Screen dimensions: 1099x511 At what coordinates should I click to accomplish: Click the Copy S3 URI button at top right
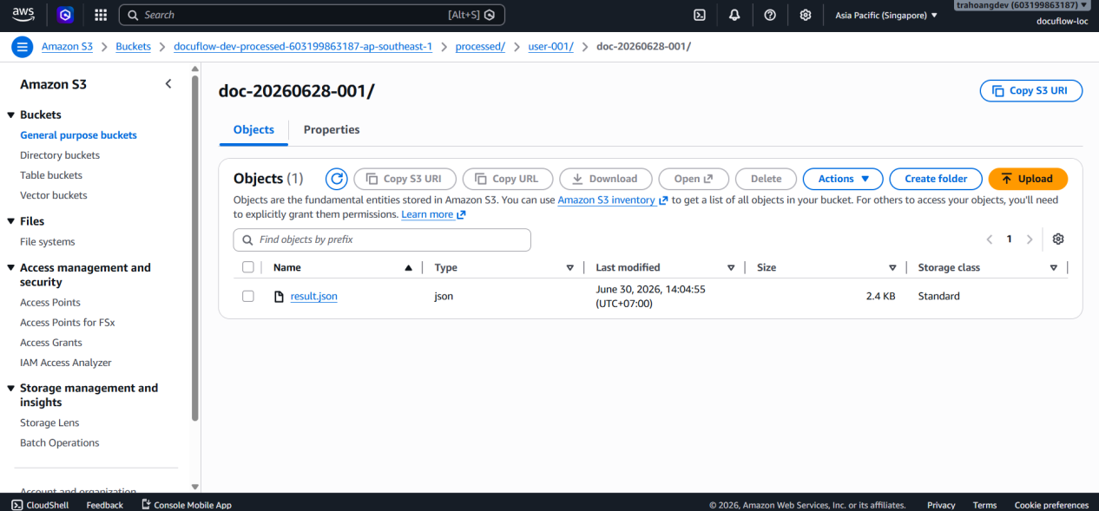click(x=1031, y=90)
